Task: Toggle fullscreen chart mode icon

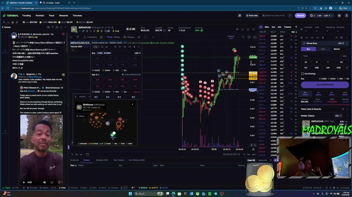Action: [146, 37]
